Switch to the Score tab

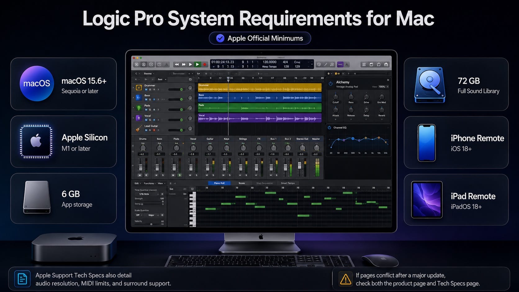point(241,183)
